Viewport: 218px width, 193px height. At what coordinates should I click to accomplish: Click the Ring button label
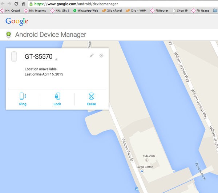point(23,104)
